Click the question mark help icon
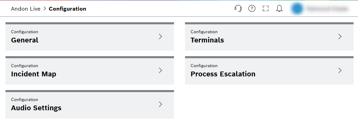The image size is (358, 126). tap(252, 9)
